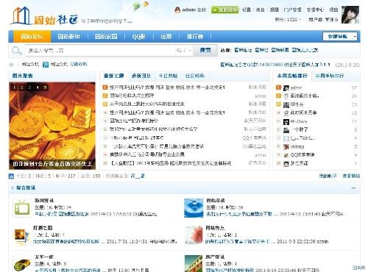The height and width of the screenshot is (272, 368).
Task: Collapse the 综合资讯 section with minus button
Action: [x=353, y=188]
